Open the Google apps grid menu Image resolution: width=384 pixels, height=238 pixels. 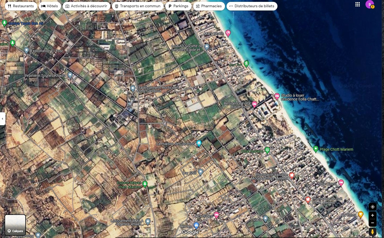click(357, 4)
